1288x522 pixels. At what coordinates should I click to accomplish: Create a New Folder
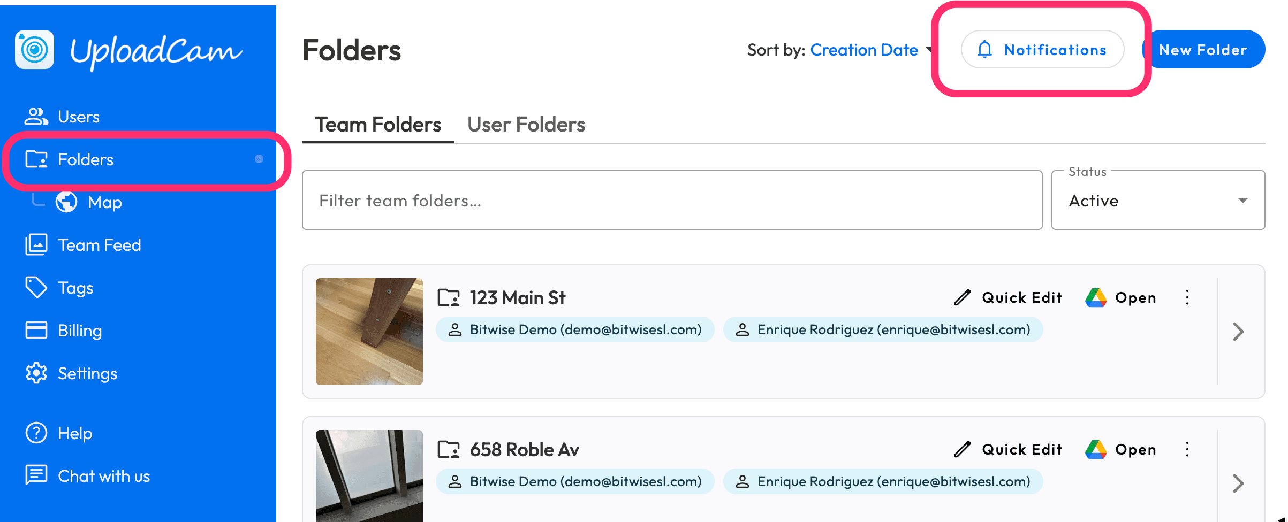click(1203, 49)
